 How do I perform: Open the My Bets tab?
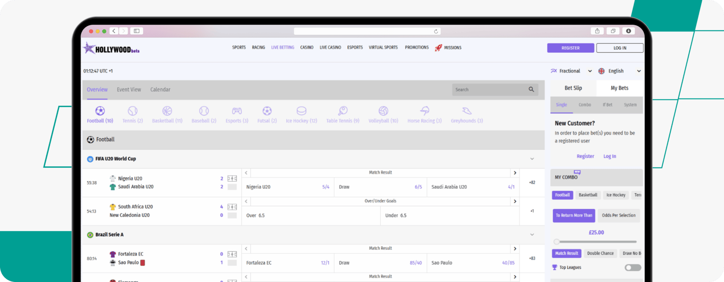tap(619, 88)
